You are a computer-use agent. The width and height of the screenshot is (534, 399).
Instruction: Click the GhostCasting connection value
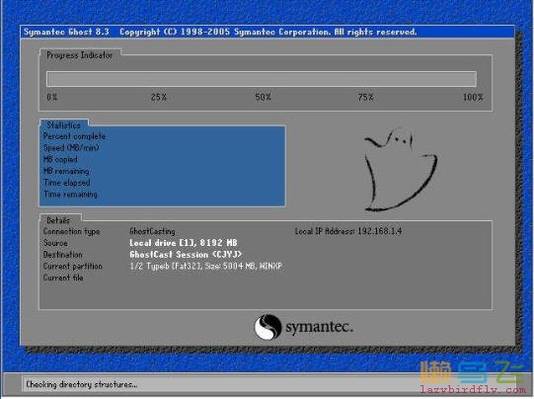click(x=152, y=231)
